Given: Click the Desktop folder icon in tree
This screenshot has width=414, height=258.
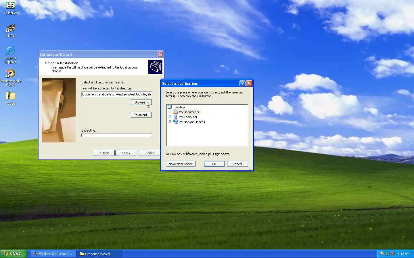Looking at the screenshot, I should [x=170, y=107].
